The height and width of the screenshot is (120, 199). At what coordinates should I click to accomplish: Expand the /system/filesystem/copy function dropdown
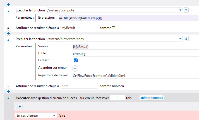pos(180,39)
